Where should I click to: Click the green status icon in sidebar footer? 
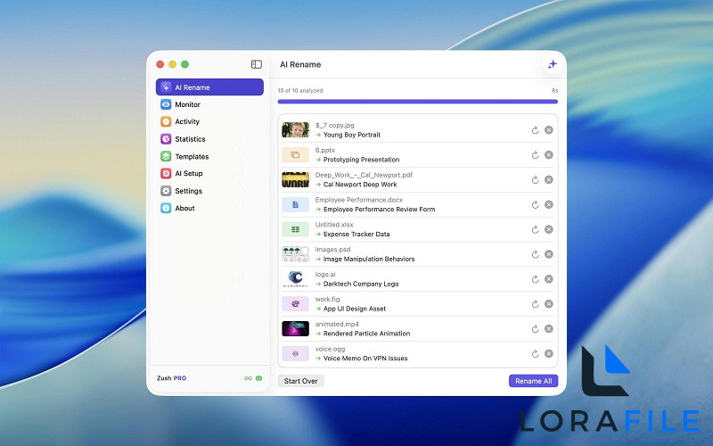(258, 378)
